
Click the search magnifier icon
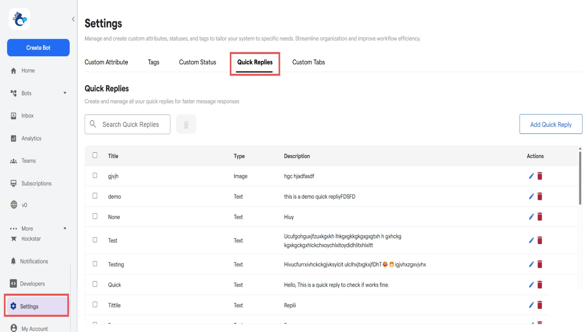93,124
